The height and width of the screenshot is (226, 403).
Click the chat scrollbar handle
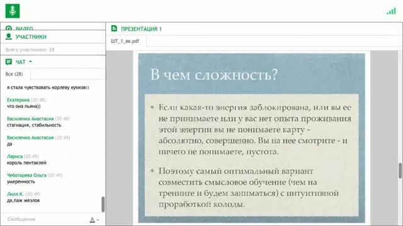(x=103, y=205)
